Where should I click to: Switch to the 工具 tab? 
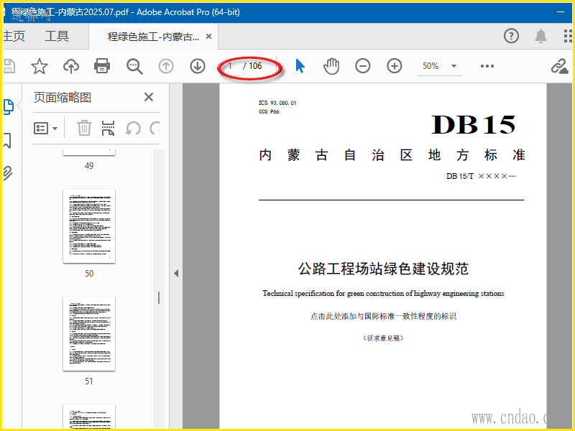tap(57, 37)
